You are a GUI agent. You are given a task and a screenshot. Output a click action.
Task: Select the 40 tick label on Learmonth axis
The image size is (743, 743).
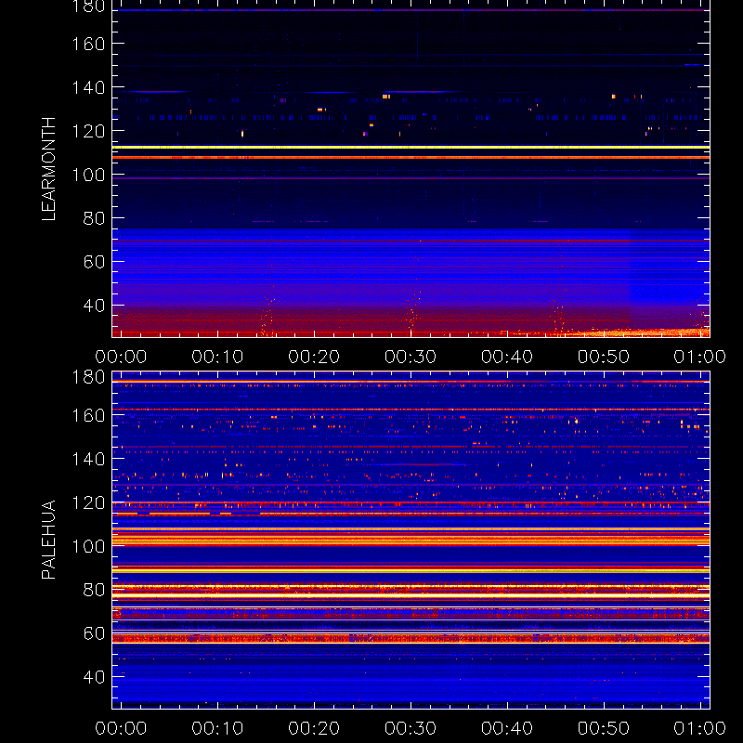tap(94, 306)
